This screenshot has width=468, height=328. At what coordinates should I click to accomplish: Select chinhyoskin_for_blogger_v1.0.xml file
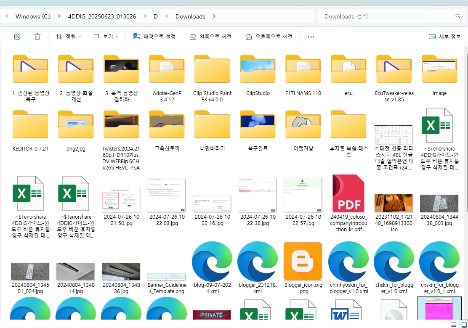pyautogui.click(x=348, y=268)
